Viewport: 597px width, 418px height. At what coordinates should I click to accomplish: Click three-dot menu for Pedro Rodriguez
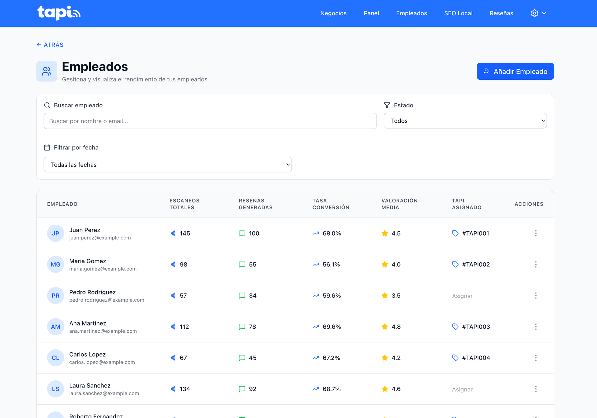(535, 295)
